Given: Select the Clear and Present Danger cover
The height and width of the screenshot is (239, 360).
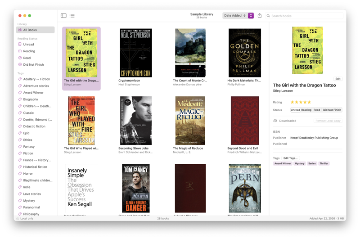Looking at the screenshot, I should tap(136, 188).
